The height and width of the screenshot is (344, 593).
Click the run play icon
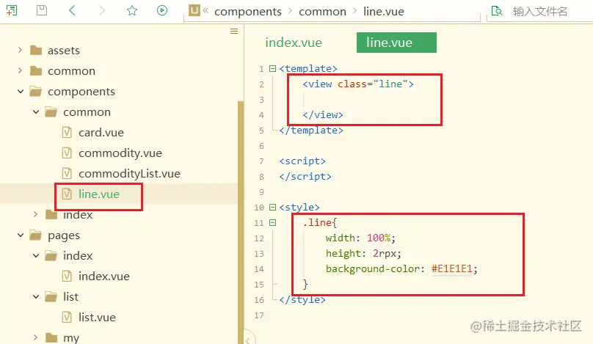[x=162, y=10]
